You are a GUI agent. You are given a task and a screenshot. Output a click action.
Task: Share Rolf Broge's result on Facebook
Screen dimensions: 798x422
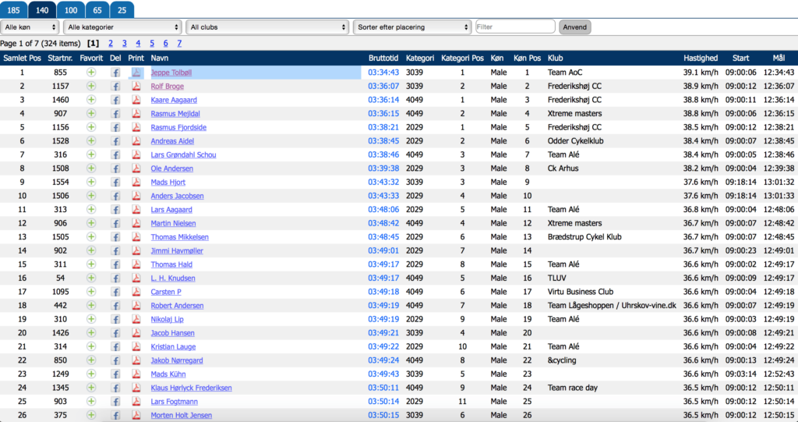click(115, 87)
